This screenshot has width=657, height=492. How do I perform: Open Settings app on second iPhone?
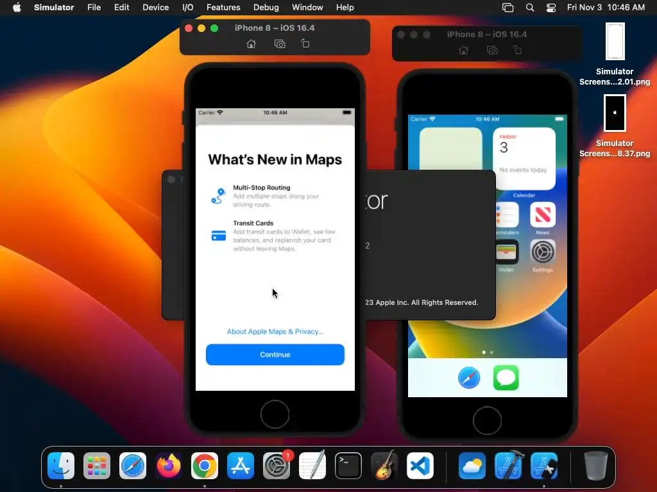[x=543, y=252]
